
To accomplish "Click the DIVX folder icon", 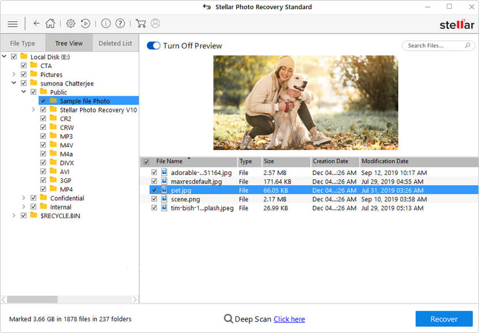I will coord(53,162).
